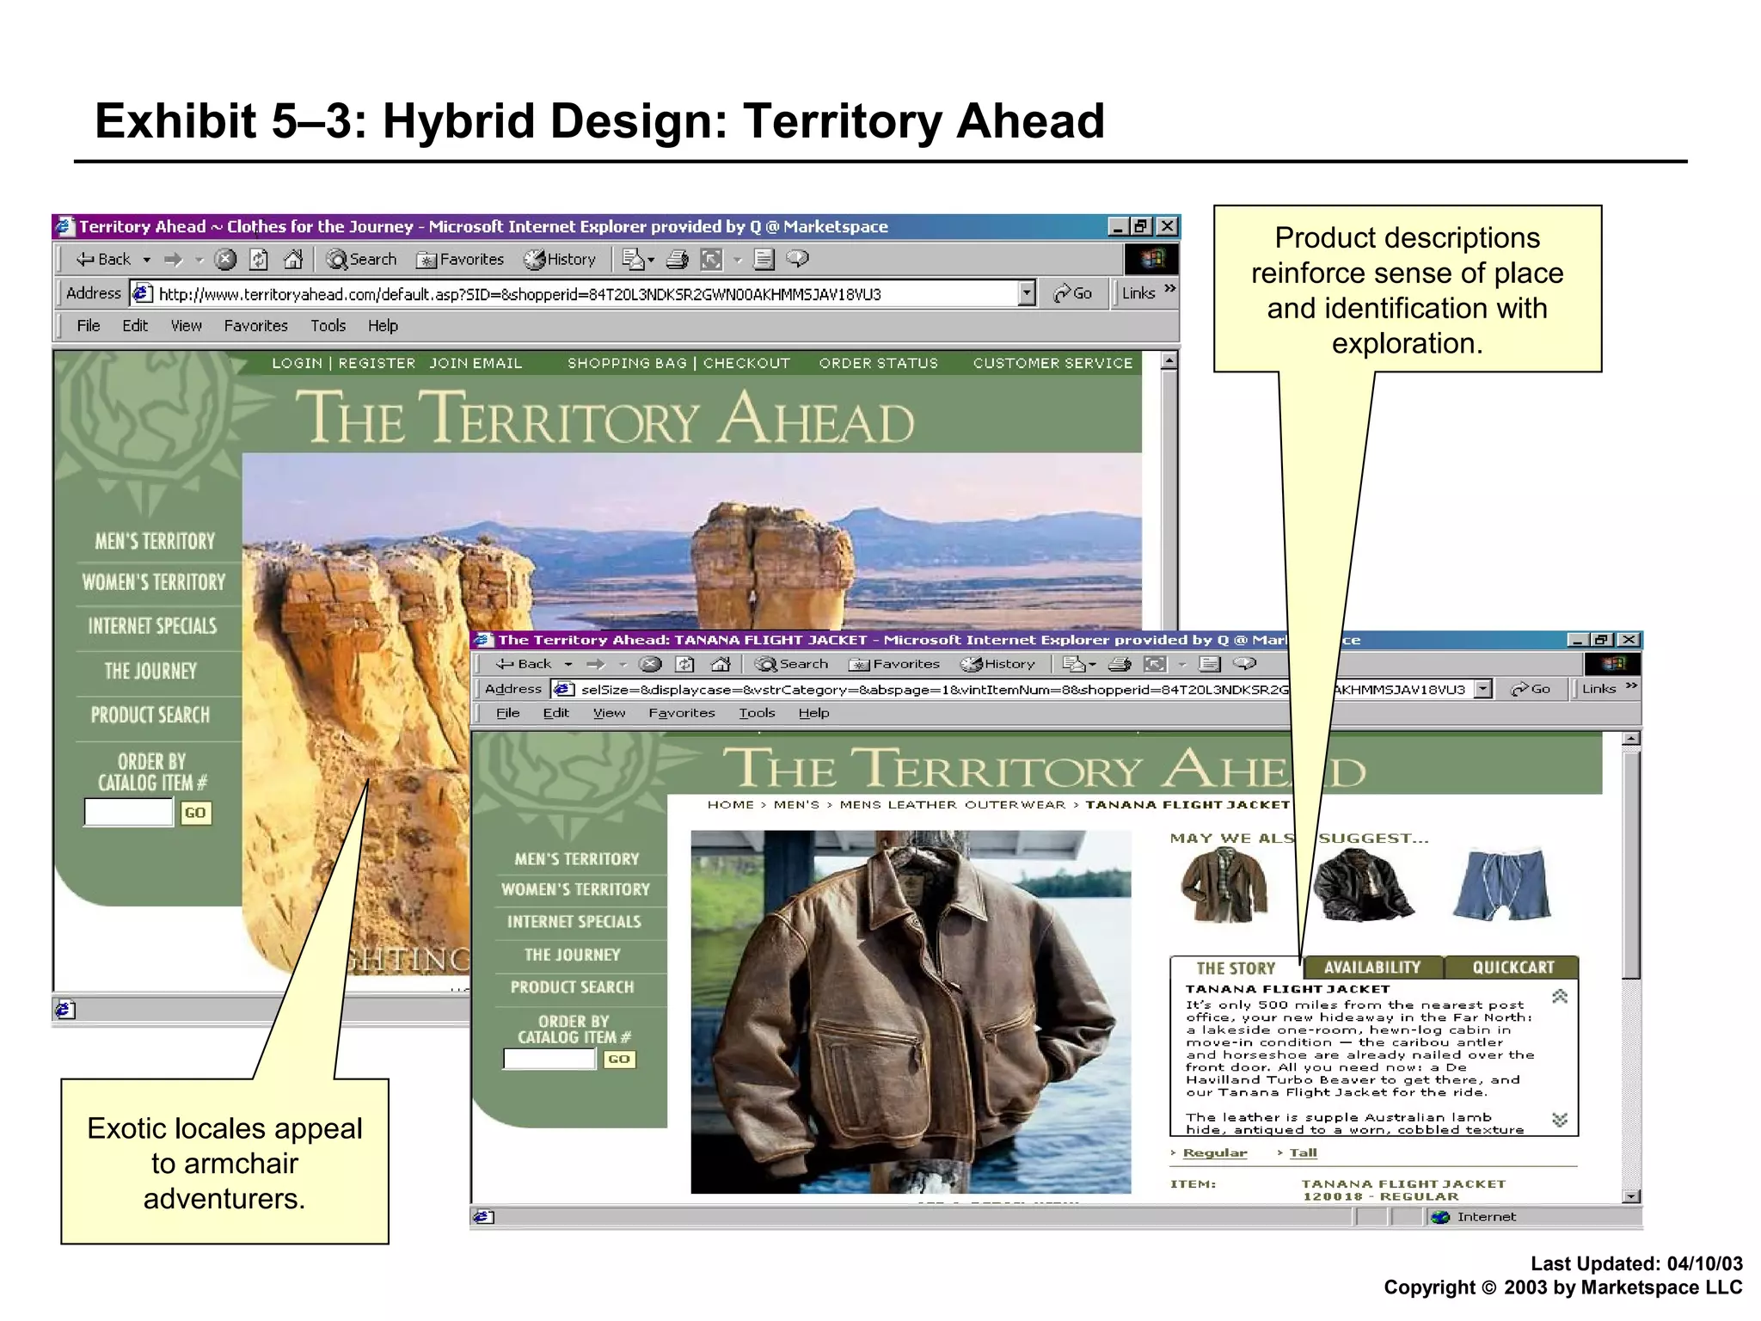Click catalog item number field on homepage

[129, 812]
